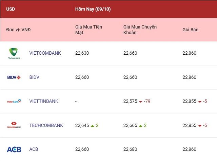Open the VIETTINBANK link
The width and height of the screenshot is (217, 161).
pyautogui.click(x=44, y=101)
